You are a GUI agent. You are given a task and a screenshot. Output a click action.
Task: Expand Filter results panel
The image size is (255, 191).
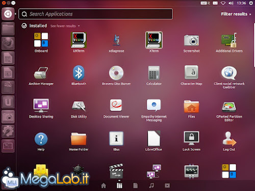point(236,14)
